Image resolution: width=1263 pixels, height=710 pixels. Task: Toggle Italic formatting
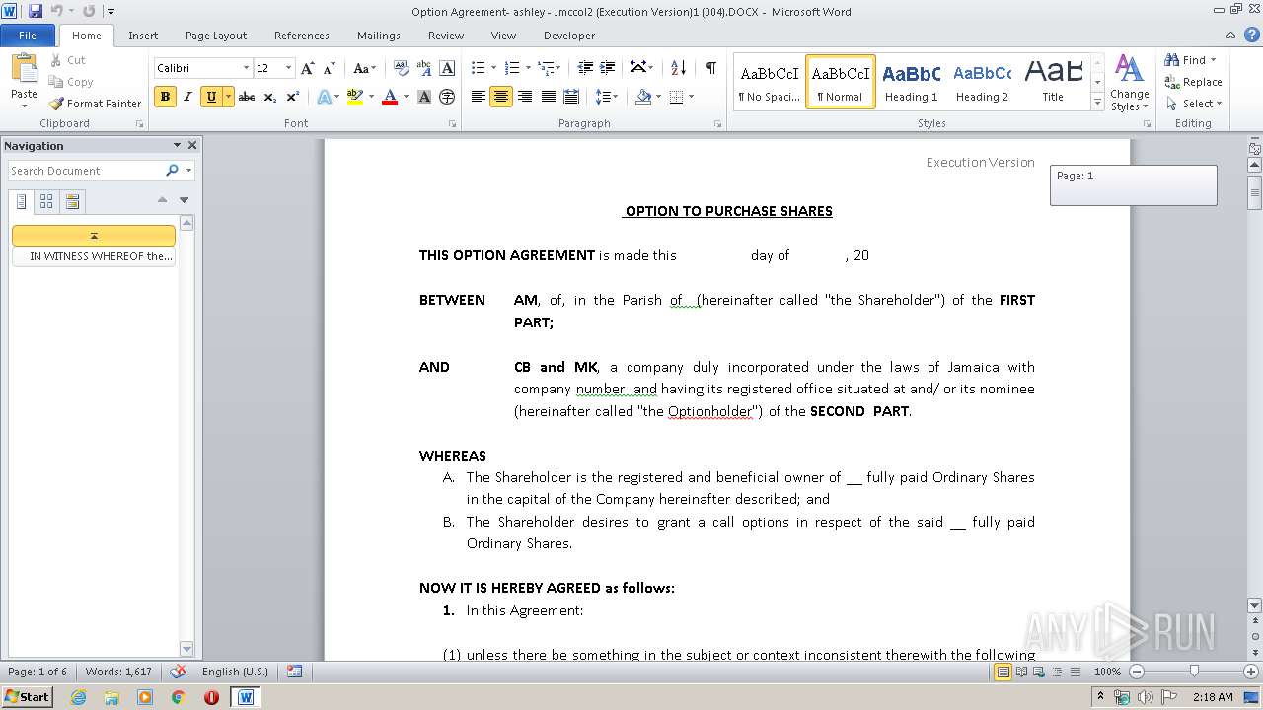pyautogui.click(x=187, y=97)
